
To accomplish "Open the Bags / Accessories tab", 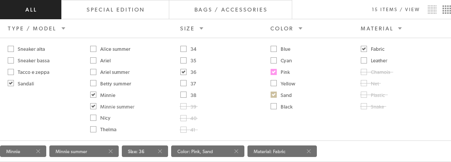I will pos(231,10).
